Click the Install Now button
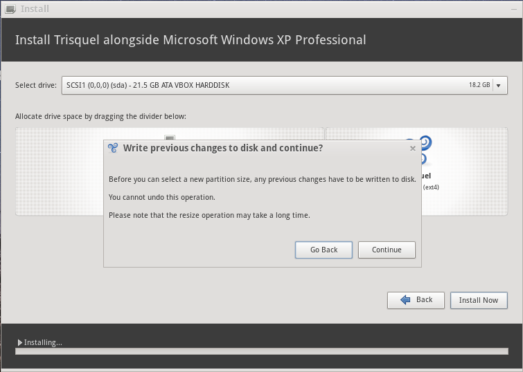 point(479,300)
